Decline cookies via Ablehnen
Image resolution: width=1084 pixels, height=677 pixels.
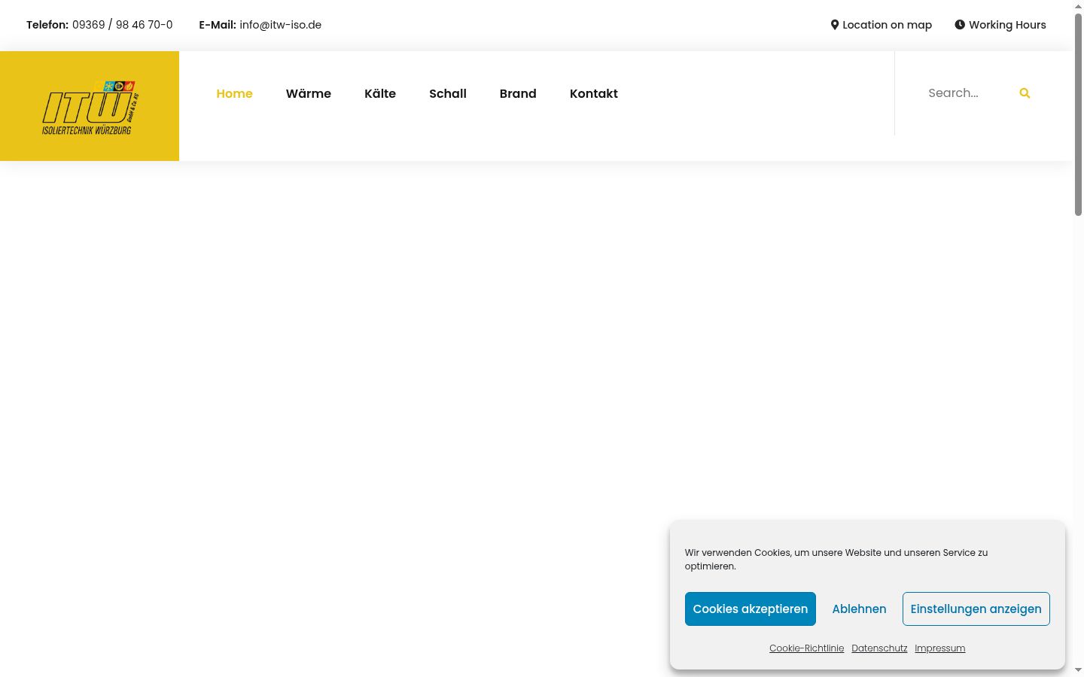[859, 609]
